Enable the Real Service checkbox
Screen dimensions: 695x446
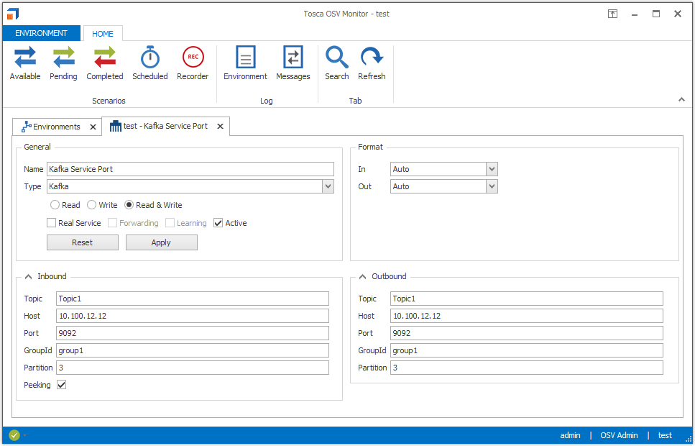click(52, 223)
